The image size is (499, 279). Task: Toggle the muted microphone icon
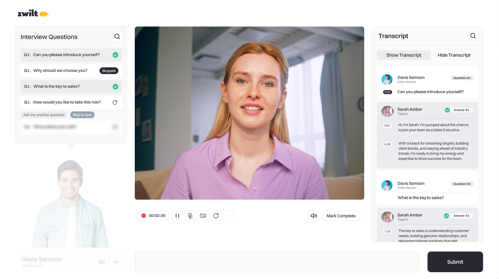pyautogui.click(x=190, y=216)
